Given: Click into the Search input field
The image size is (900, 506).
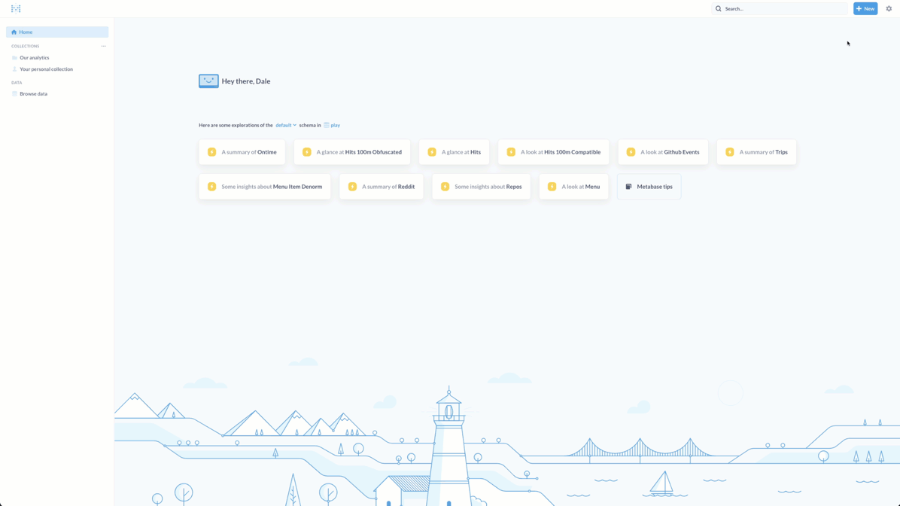Looking at the screenshot, I should [x=783, y=9].
